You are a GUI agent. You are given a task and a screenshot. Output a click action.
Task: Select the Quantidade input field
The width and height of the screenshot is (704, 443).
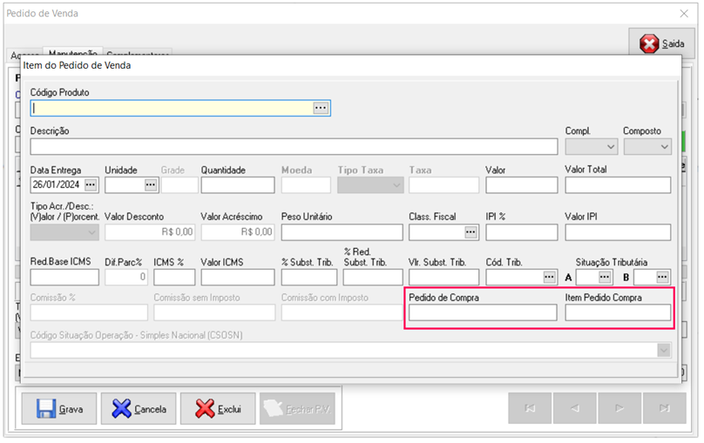pyautogui.click(x=237, y=185)
